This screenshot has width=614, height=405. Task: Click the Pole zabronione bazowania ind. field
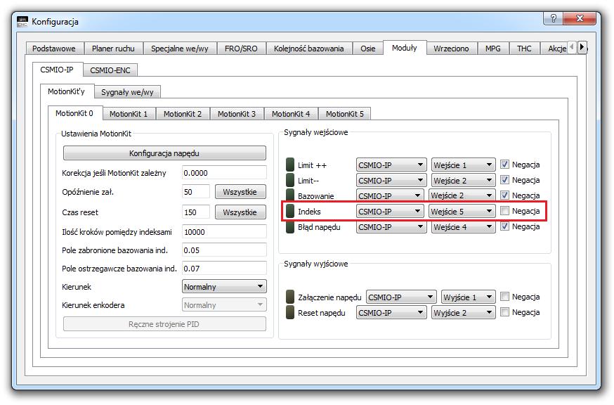[x=224, y=250]
